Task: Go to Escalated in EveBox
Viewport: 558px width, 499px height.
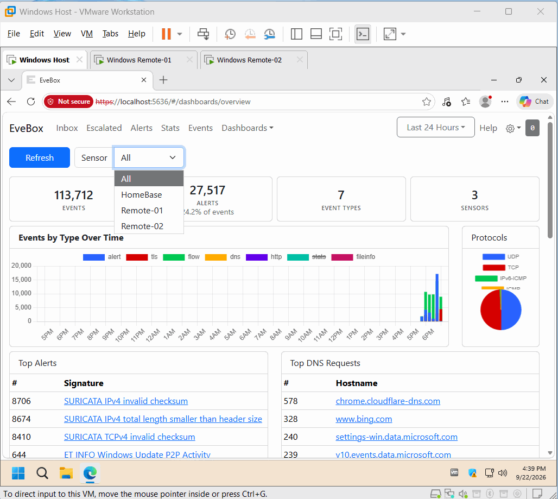Action: click(104, 128)
